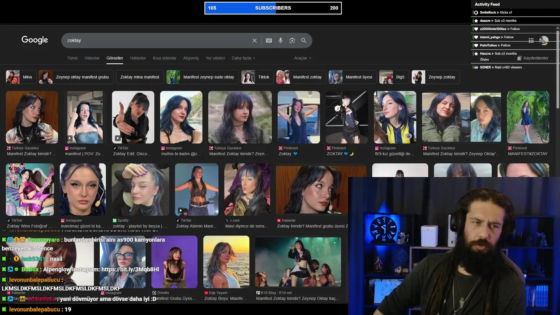Select Zoktay mina manifest chip
This screenshot has width=560, height=315.
point(140,77)
